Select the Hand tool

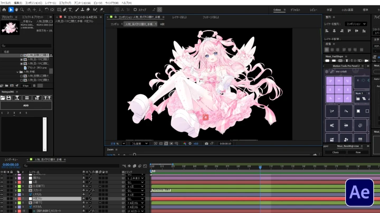coord(16,9)
